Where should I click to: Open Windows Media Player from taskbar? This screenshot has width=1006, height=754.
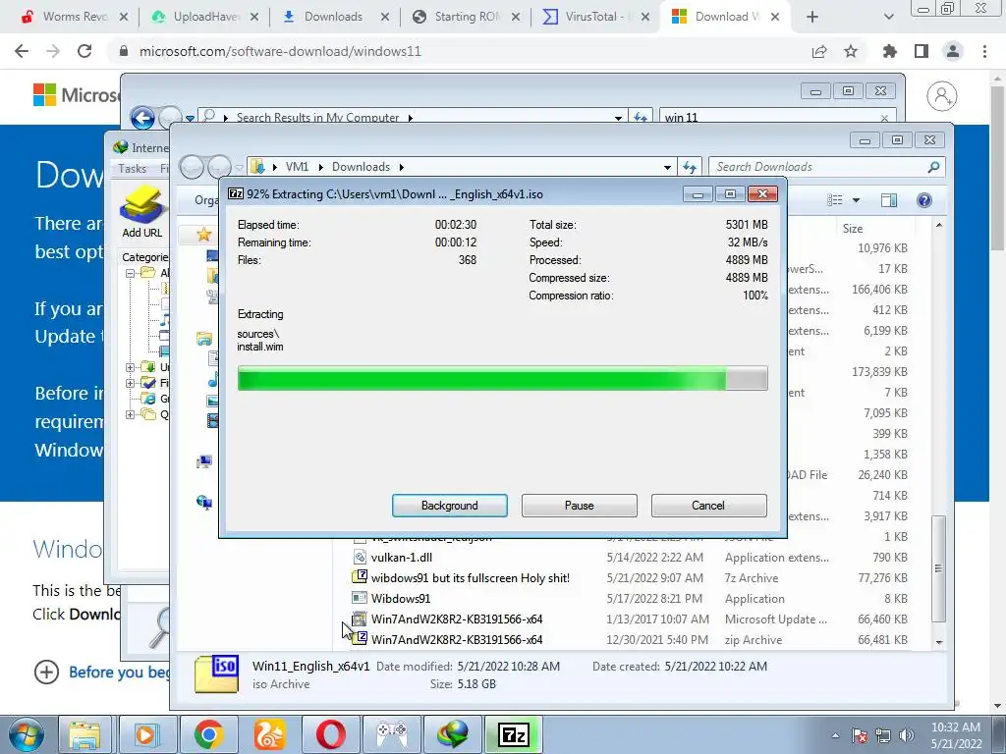click(146, 734)
